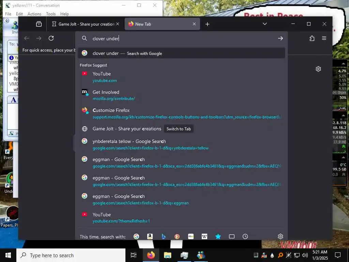This screenshot has height=262, width=349.
Task: Click the Messenger buddies taskbar icon
Action: pos(201,255)
